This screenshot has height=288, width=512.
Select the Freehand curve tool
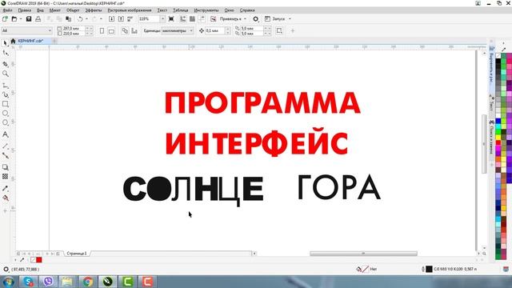pyautogui.click(x=6, y=86)
